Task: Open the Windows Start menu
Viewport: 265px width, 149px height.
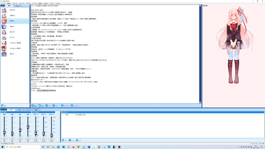Action: 2,147
